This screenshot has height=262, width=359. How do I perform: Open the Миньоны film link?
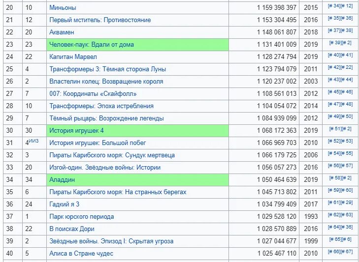coord(63,8)
